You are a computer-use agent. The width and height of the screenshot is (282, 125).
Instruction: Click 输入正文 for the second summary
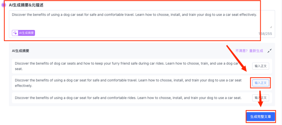point(261,83)
